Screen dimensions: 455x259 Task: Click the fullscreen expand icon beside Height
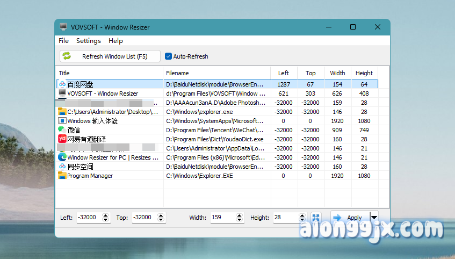click(316, 218)
